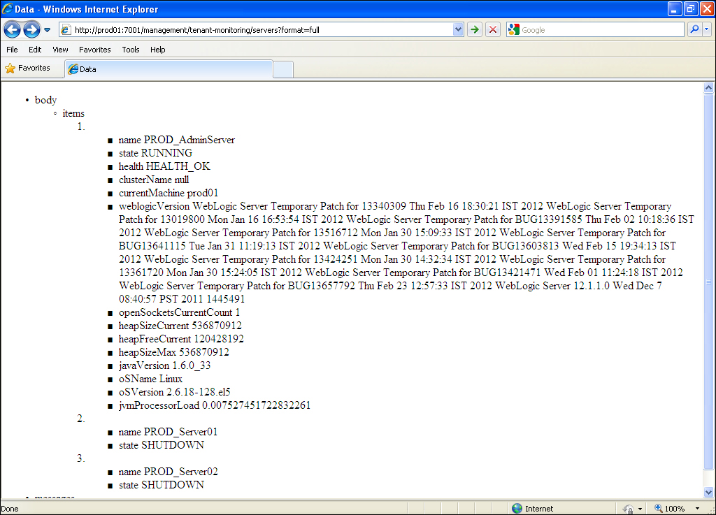Close the Internet Explorer window
Image resolution: width=716 pixels, height=515 pixels.
click(707, 8)
